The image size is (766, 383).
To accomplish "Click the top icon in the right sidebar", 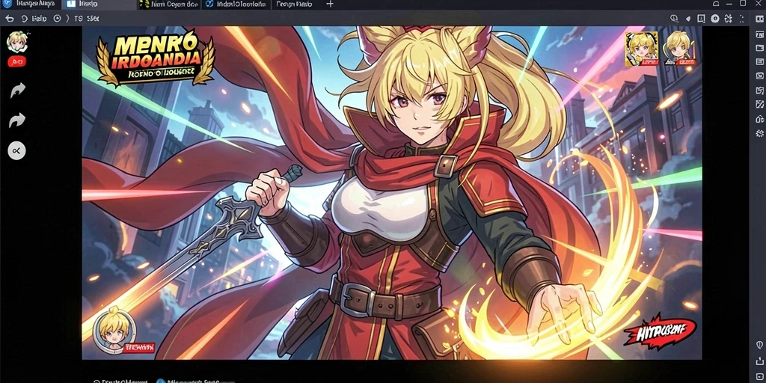I will pyautogui.click(x=760, y=19).
